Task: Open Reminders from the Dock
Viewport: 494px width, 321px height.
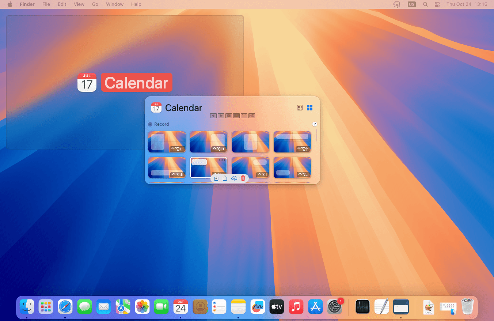Action: [219, 307]
